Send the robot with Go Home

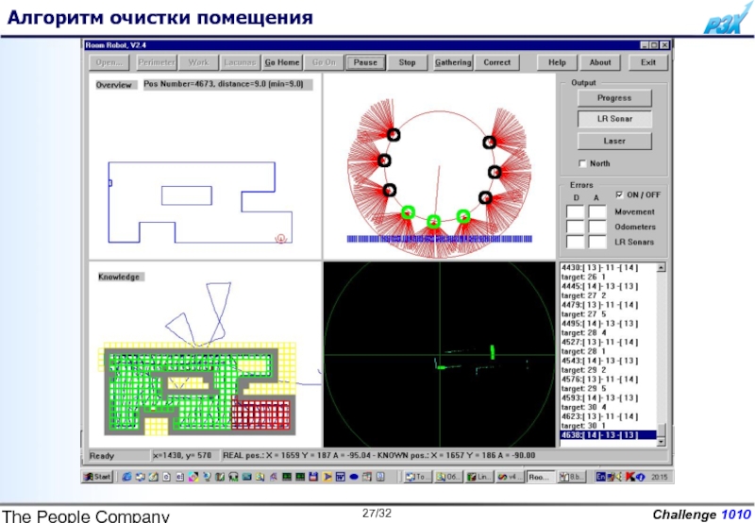[282, 62]
